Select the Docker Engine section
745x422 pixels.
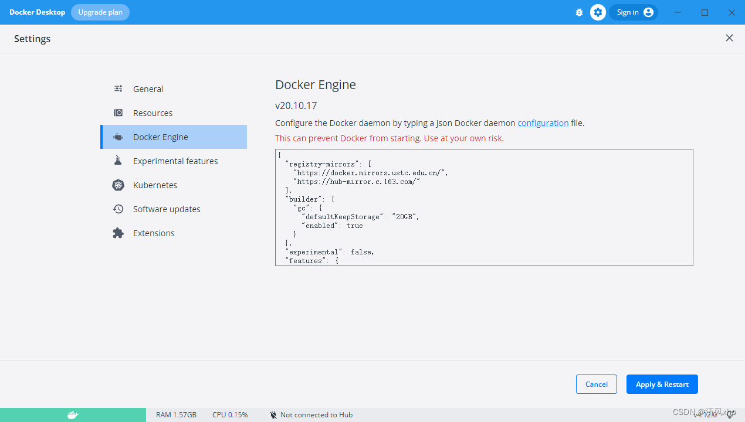[x=174, y=137]
